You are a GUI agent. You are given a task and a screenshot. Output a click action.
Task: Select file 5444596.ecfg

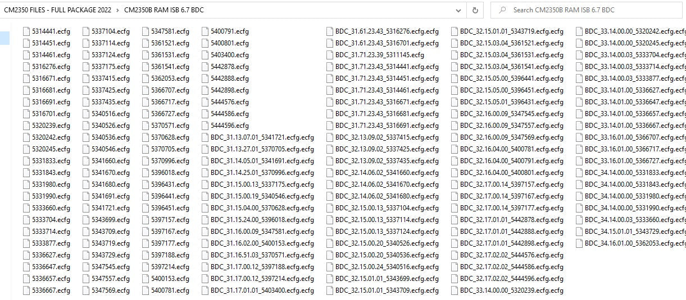click(229, 126)
